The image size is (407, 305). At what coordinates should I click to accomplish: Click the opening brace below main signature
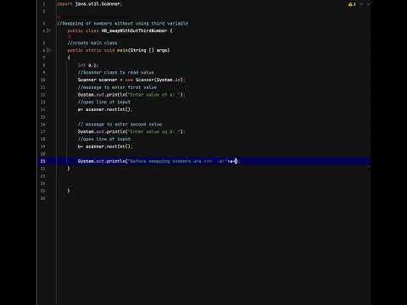pyautogui.click(x=69, y=58)
